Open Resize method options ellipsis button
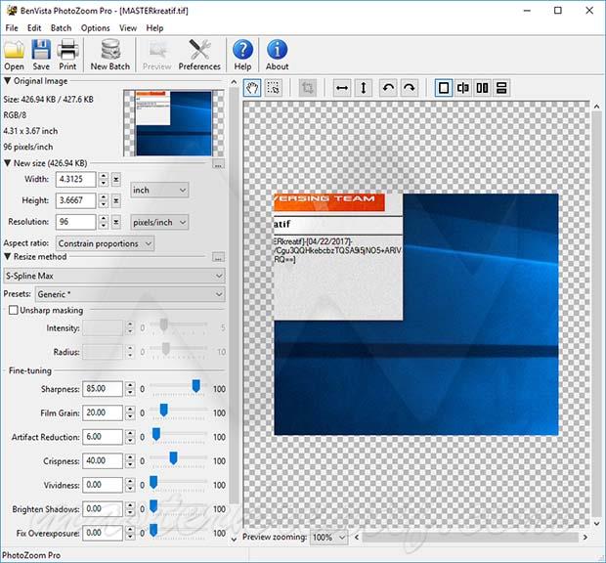 (218, 257)
